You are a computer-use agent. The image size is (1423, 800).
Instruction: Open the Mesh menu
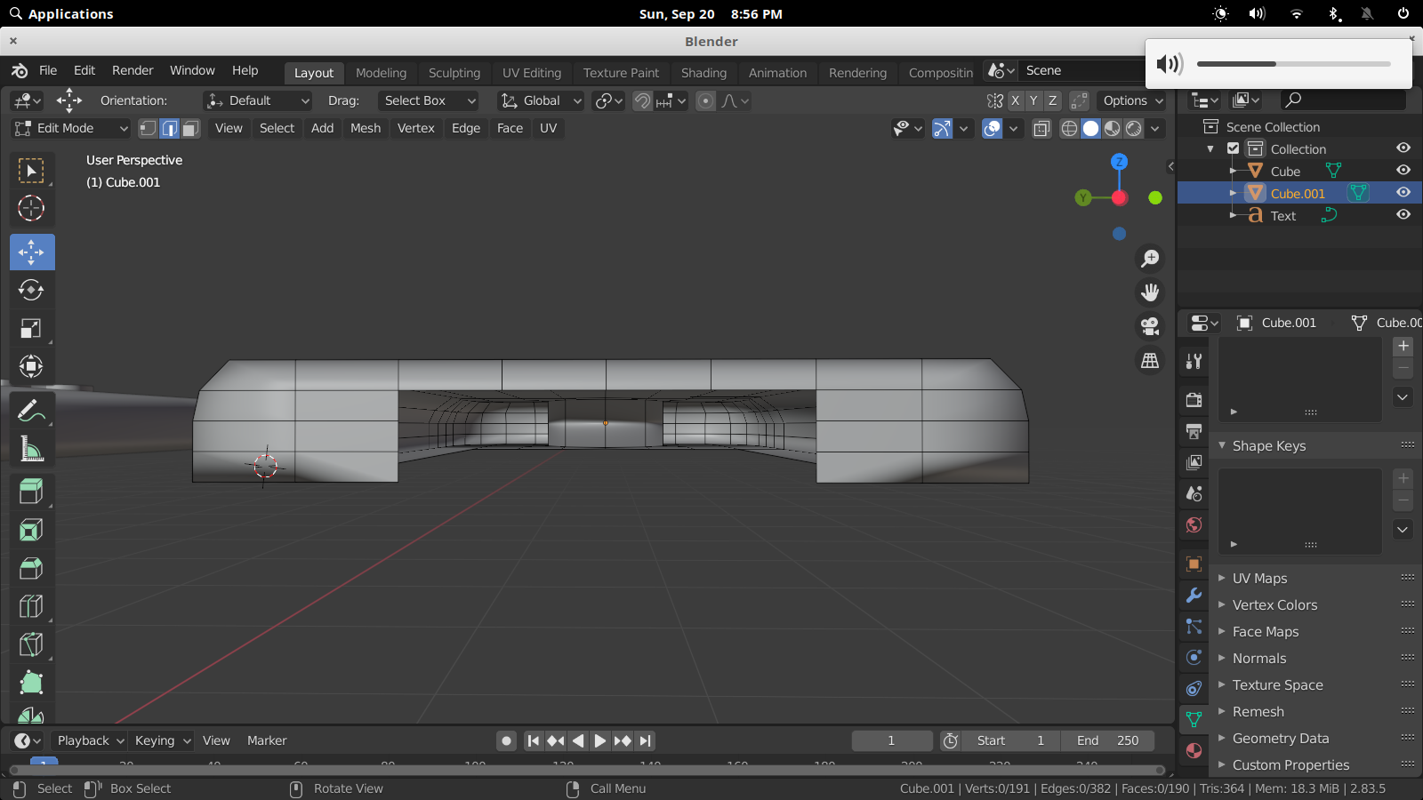[366, 128]
